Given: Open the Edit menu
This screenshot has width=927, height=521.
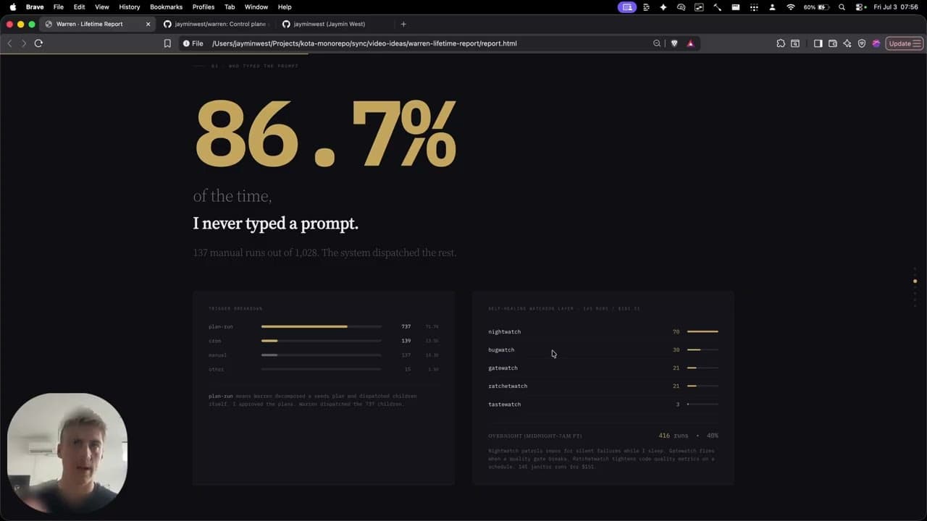Looking at the screenshot, I should [79, 7].
